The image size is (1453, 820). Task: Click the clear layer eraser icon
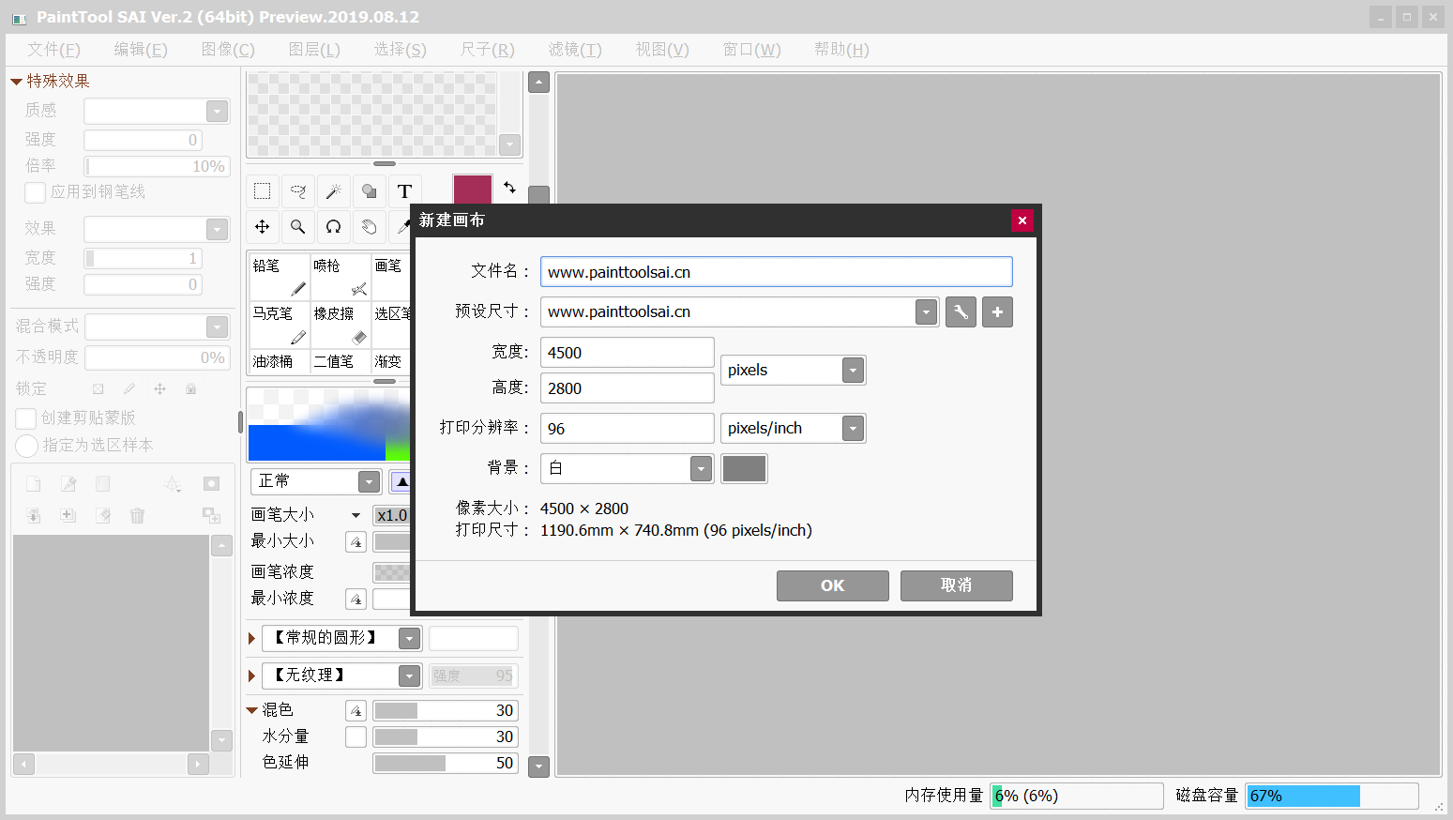point(103,515)
